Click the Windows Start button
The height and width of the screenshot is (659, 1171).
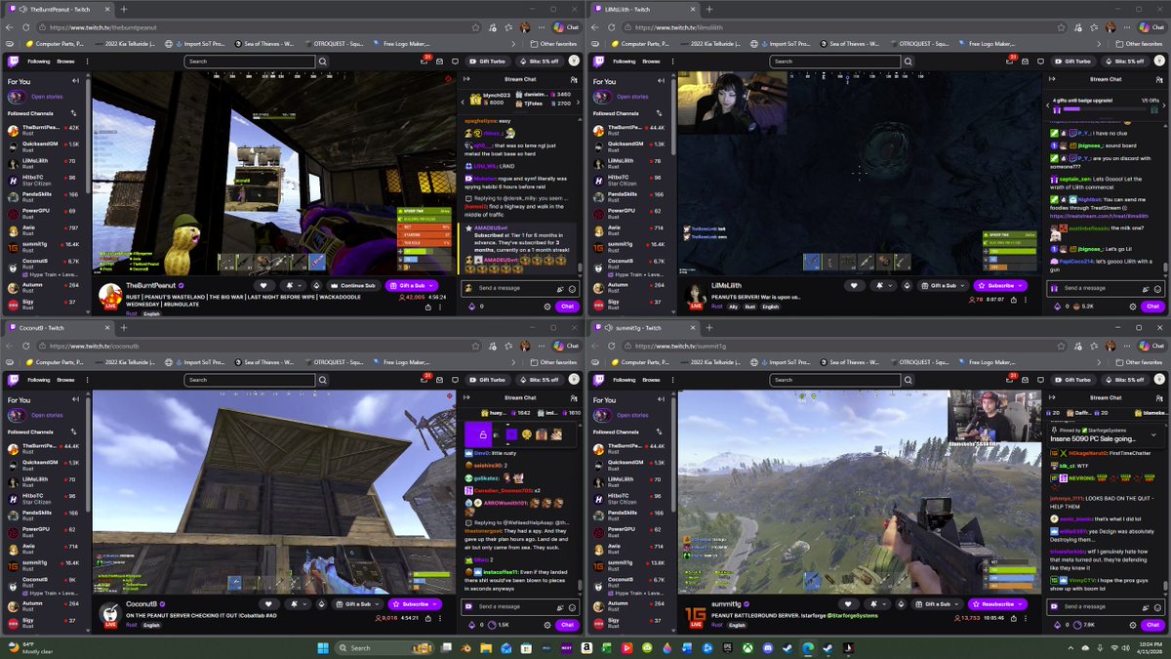(322, 647)
